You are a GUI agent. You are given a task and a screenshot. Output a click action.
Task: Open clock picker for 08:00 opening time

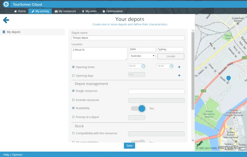tap(143, 66)
